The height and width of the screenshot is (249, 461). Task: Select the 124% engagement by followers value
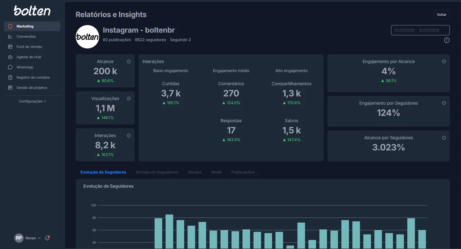click(389, 113)
